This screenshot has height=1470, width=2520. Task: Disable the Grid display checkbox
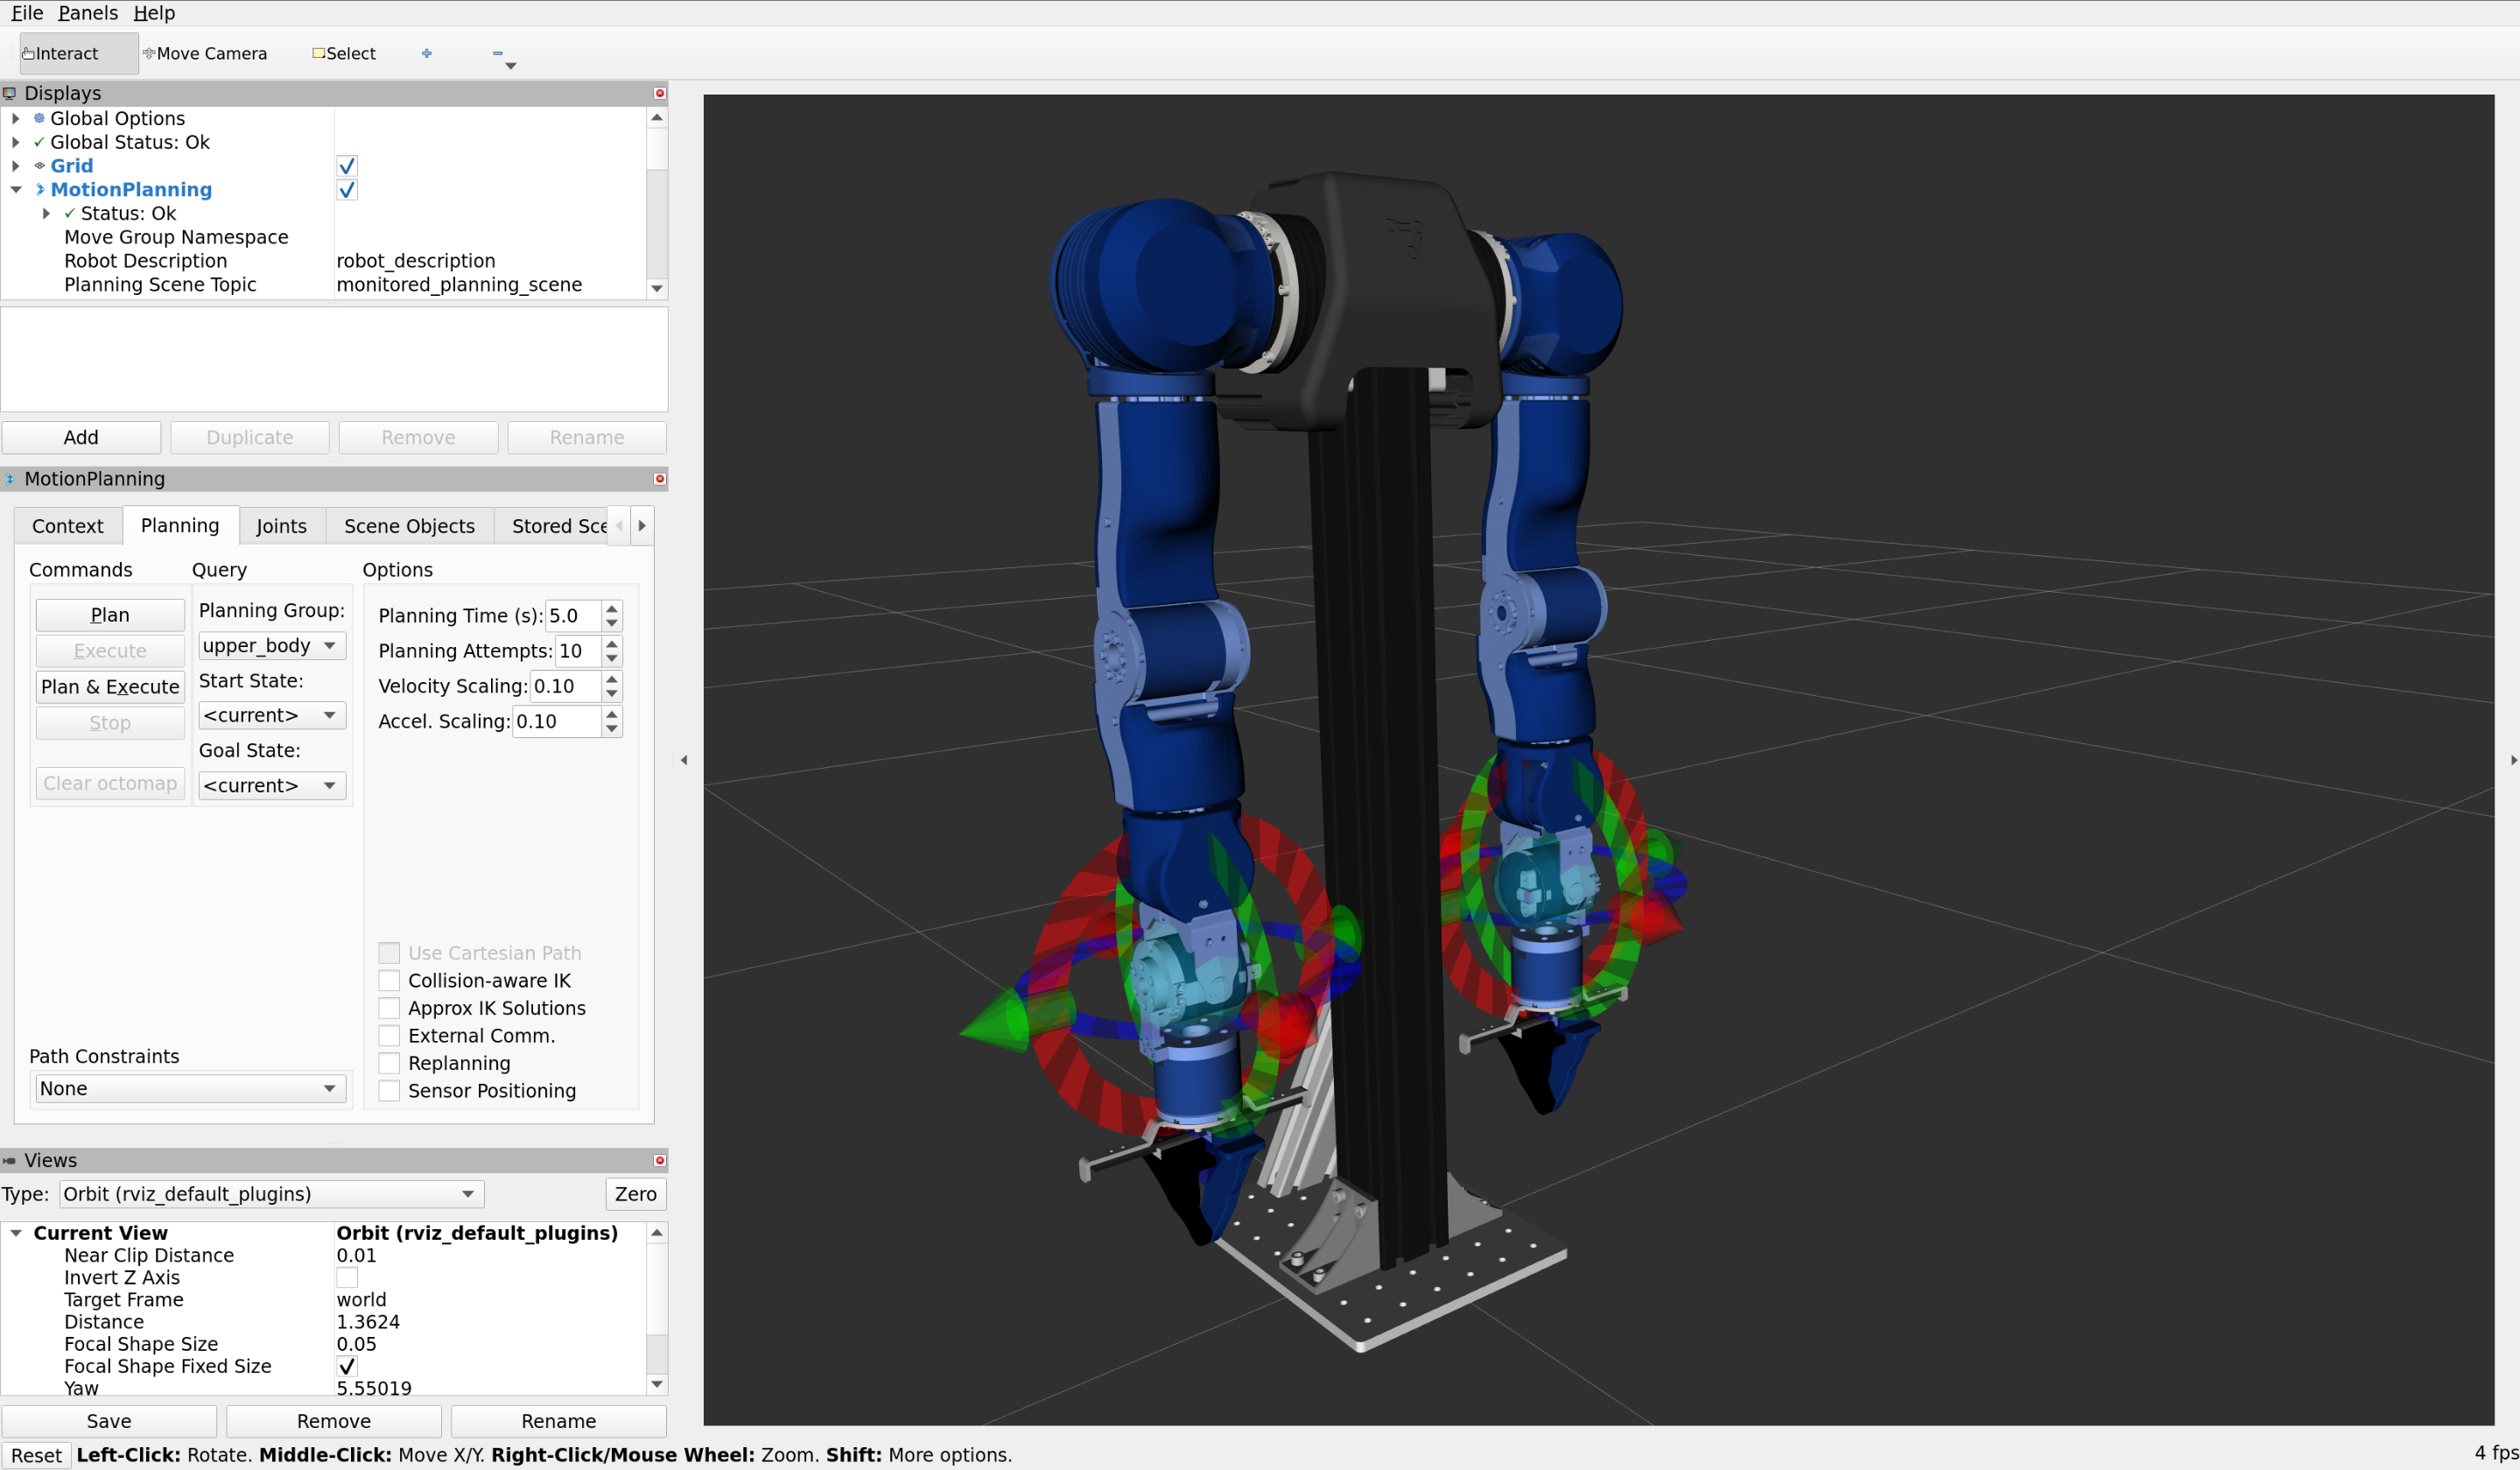pyautogui.click(x=347, y=166)
